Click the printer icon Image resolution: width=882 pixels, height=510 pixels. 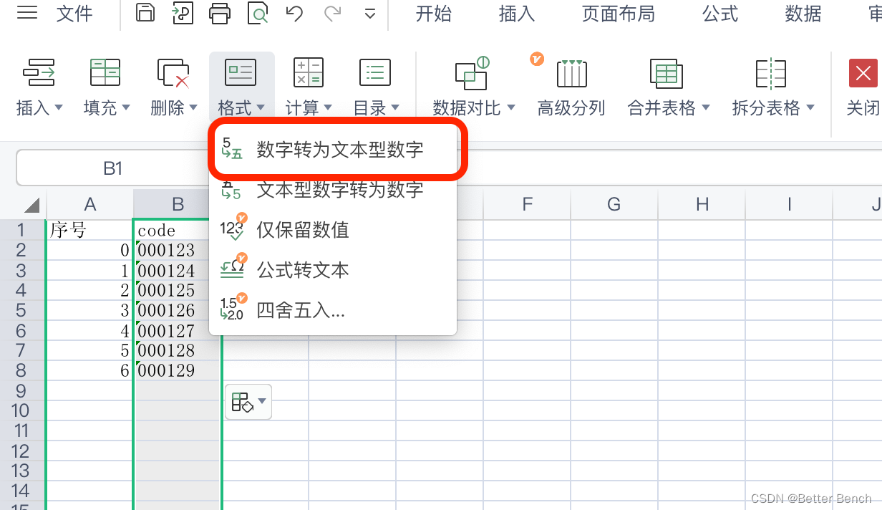[220, 13]
